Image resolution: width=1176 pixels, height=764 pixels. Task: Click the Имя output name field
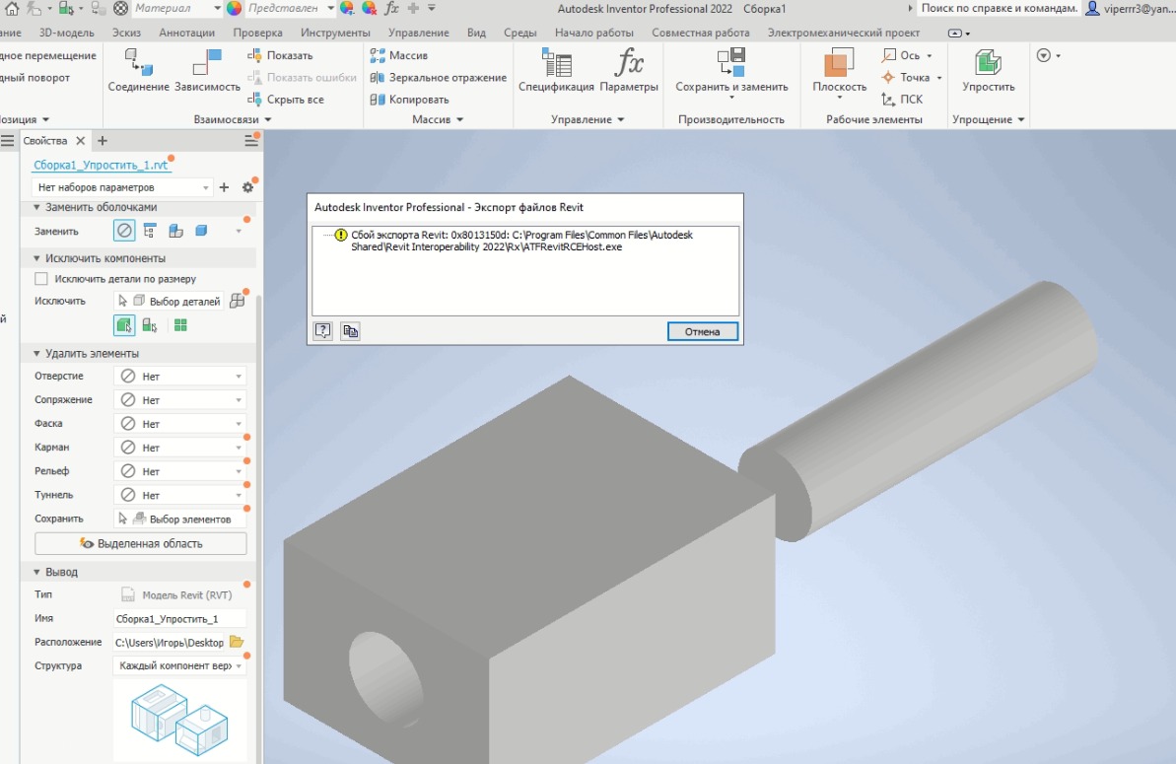pyautogui.click(x=180, y=618)
